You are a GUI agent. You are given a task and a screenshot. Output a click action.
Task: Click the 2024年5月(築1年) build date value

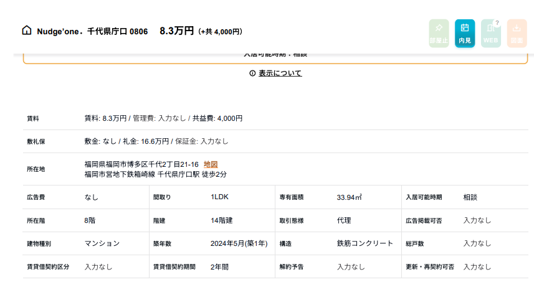[x=239, y=243]
